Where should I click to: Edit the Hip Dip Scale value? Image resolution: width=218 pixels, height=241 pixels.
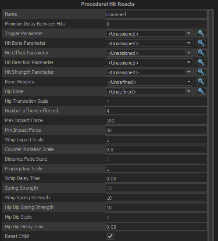[156, 217]
